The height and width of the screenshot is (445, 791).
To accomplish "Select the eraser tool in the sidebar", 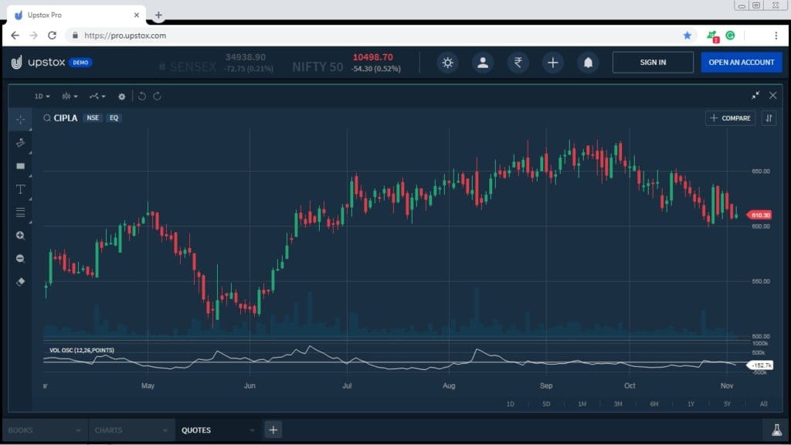I will pyautogui.click(x=20, y=282).
